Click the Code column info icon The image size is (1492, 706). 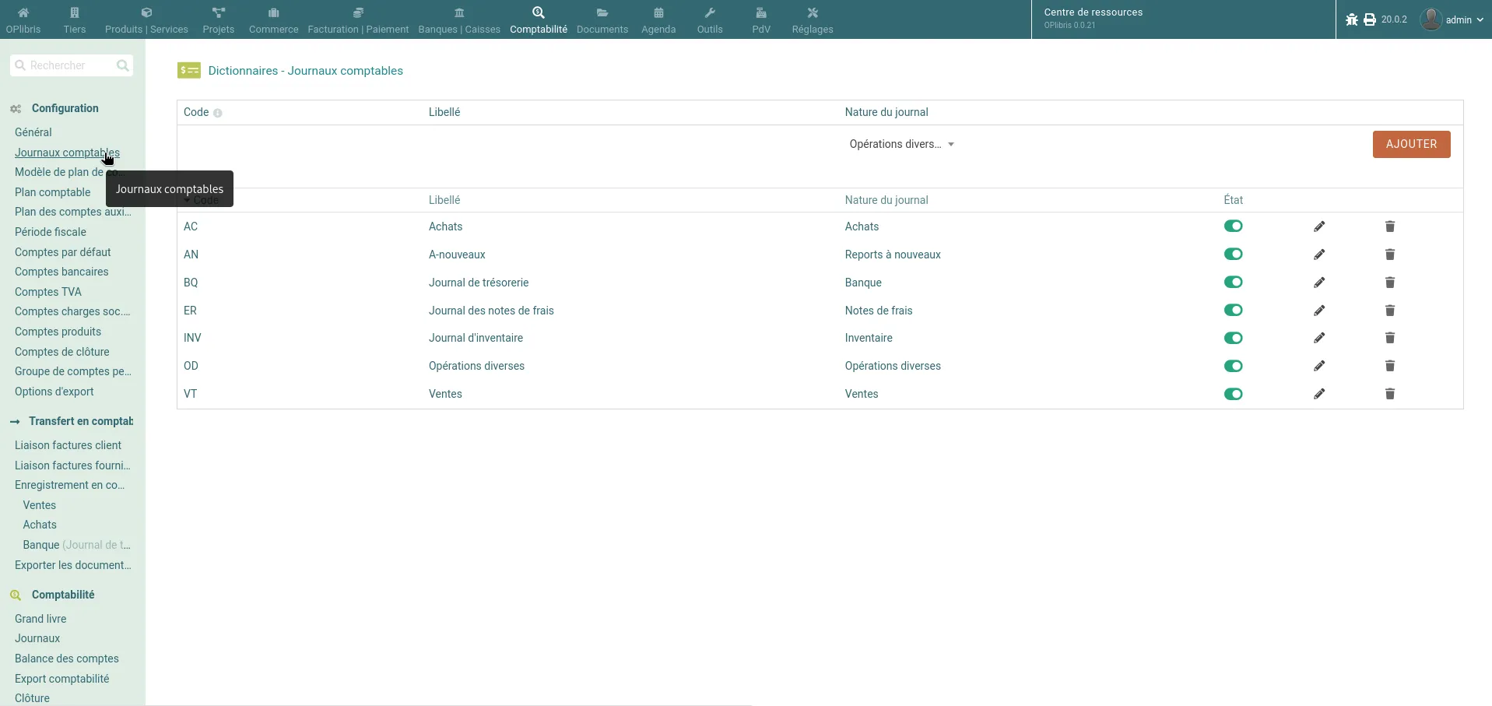pos(218,113)
